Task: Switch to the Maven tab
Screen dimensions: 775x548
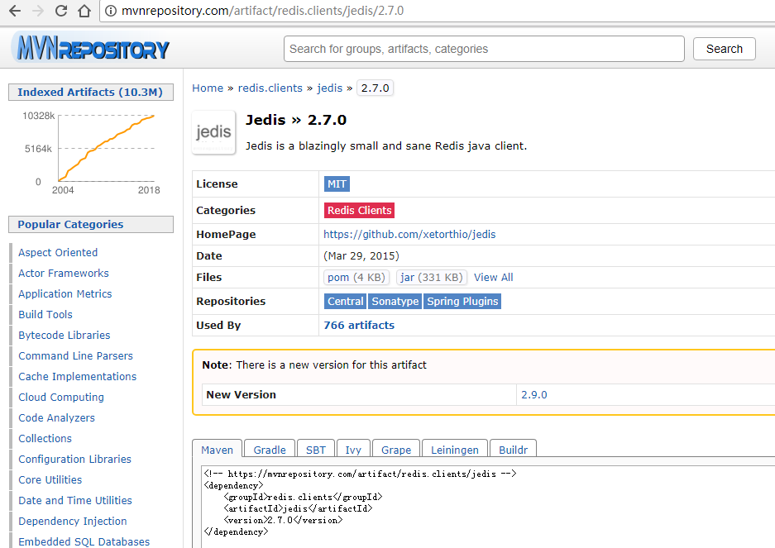Action: pyautogui.click(x=217, y=449)
